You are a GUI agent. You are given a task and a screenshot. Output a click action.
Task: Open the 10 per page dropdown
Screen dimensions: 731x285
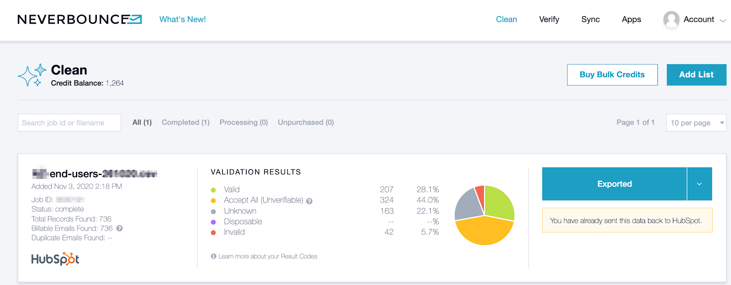(696, 123)
